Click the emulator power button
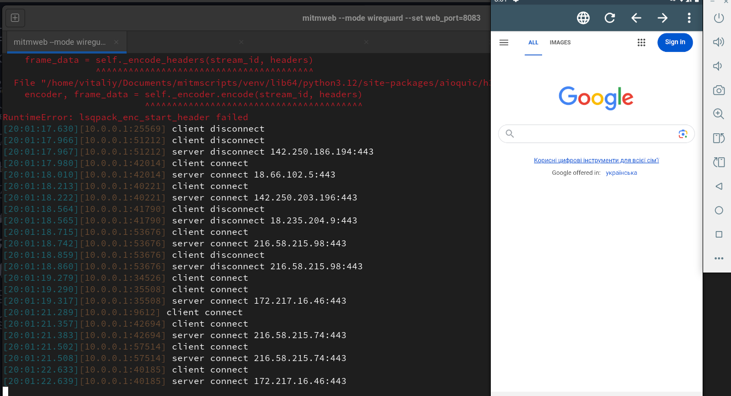 point(719,18)
